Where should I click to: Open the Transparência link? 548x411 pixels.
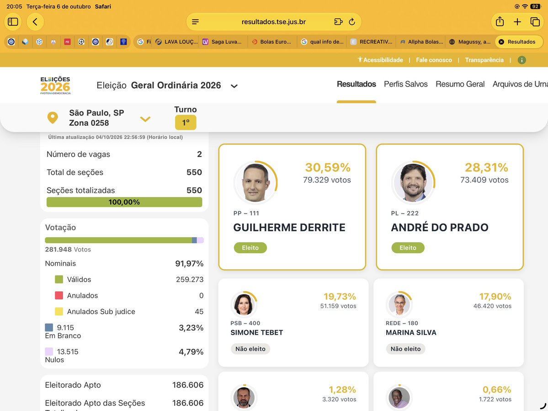484,60
